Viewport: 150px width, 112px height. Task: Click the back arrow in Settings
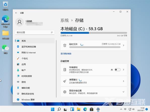point(16,13)
